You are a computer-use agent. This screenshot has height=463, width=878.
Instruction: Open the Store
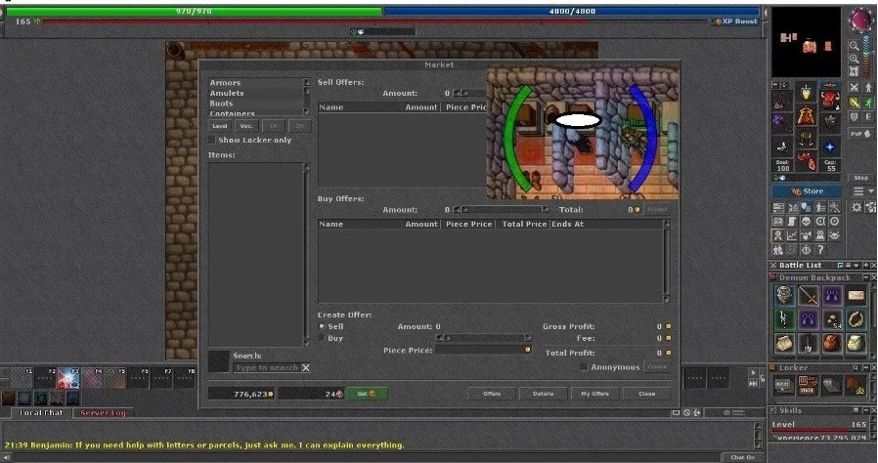pos(807,191)
